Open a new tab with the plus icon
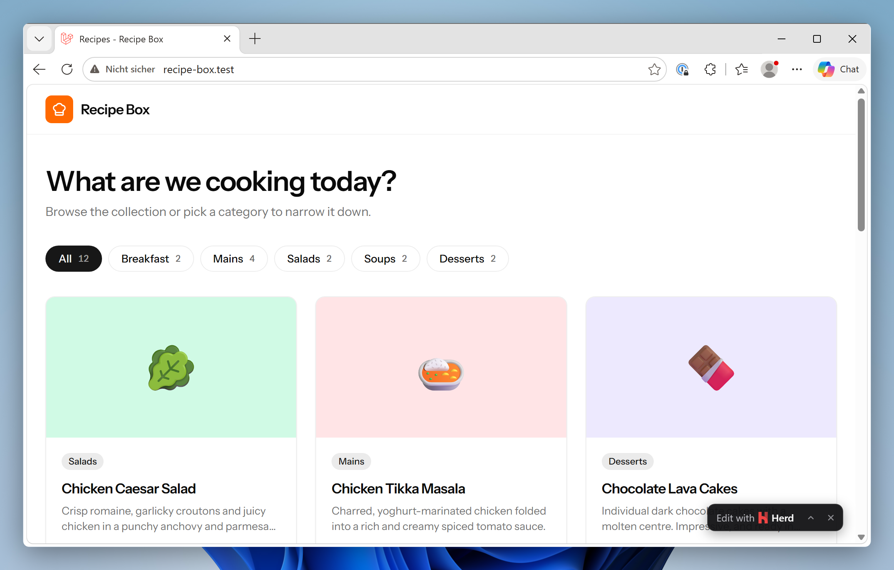This screenshot has width=894, height=570. click(x=255, y=38)
